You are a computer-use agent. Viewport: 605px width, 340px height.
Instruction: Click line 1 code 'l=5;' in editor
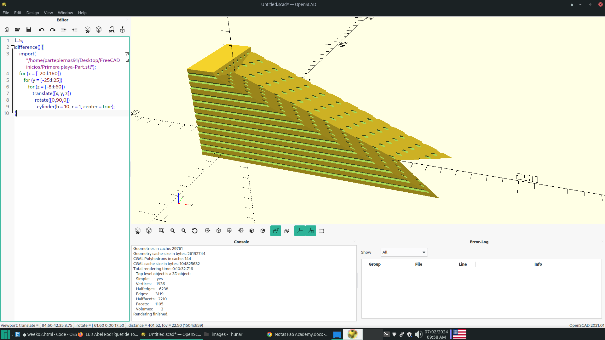(x=19, y=41)
